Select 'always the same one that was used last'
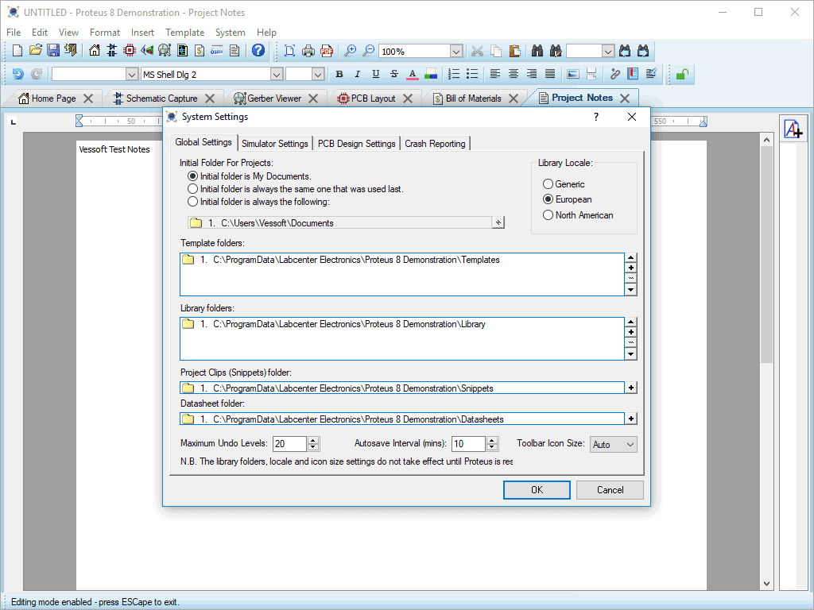 [x=296, y=189]
